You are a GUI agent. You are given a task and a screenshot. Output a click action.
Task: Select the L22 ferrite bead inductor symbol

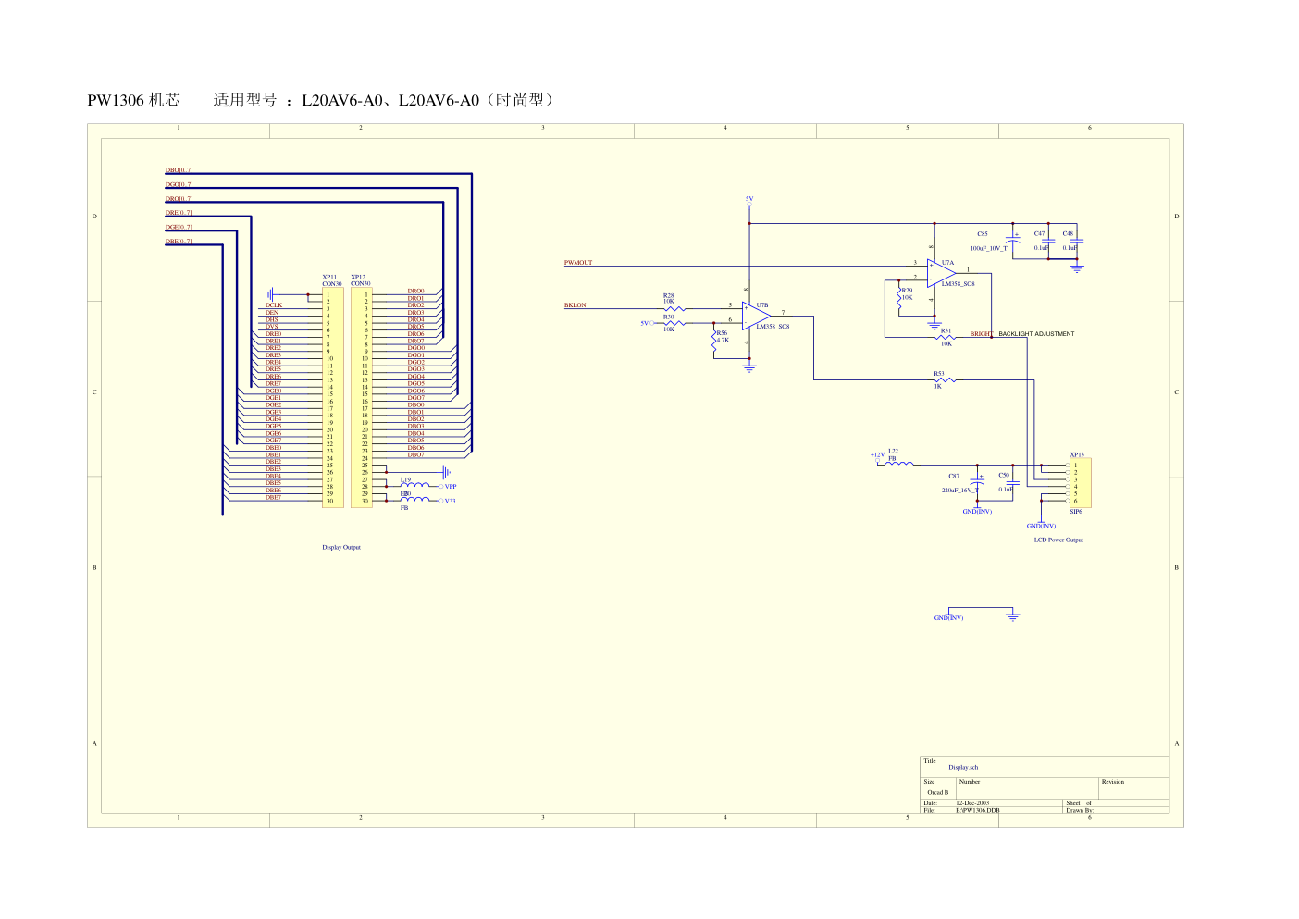click(899, 462)
